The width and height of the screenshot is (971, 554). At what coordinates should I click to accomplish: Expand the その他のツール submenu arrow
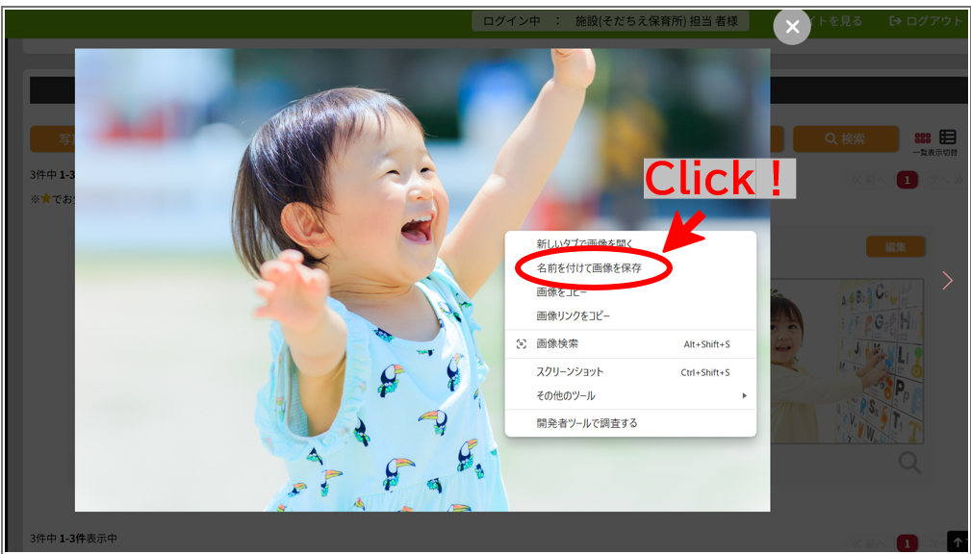pos(744,395)
